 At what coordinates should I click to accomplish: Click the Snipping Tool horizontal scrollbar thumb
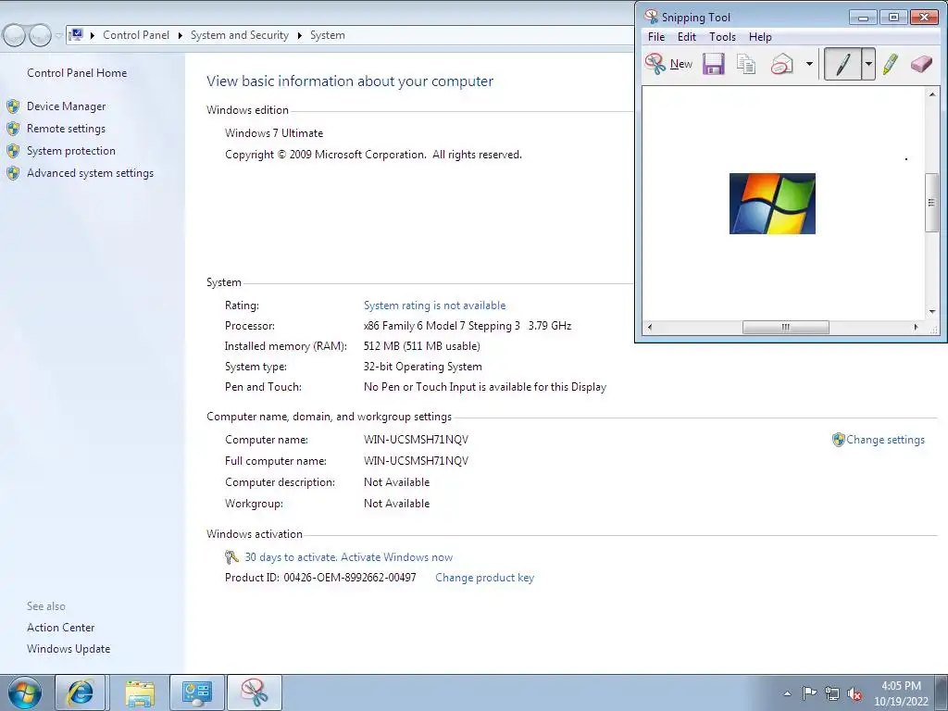785,327
